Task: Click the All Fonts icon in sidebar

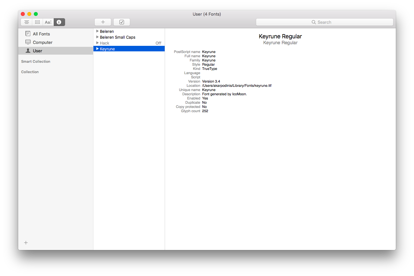Action: [x=28, y=33]
